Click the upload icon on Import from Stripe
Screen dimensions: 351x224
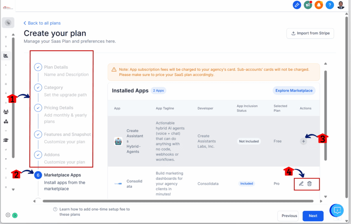293,33
